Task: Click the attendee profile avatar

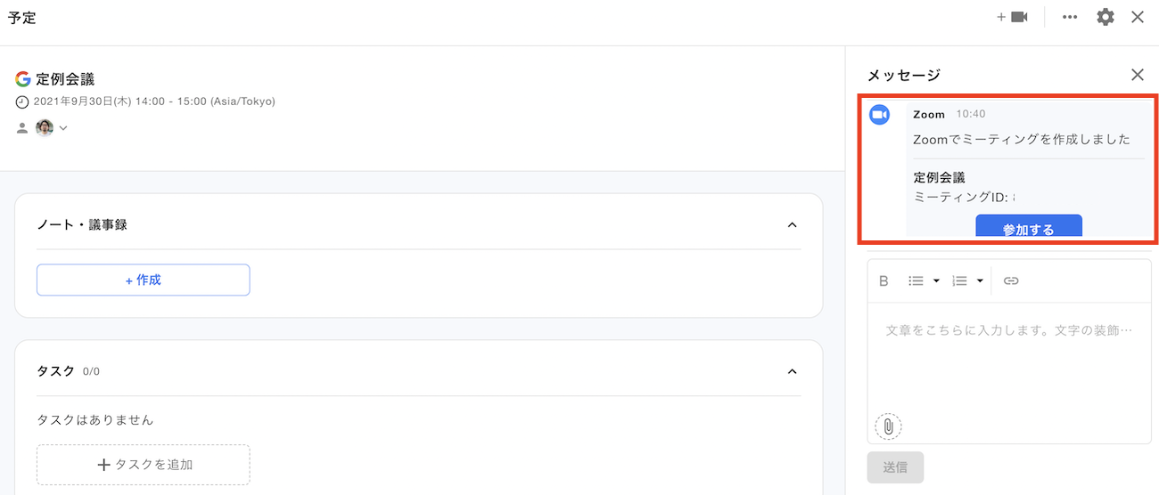Action: point(45,127)
